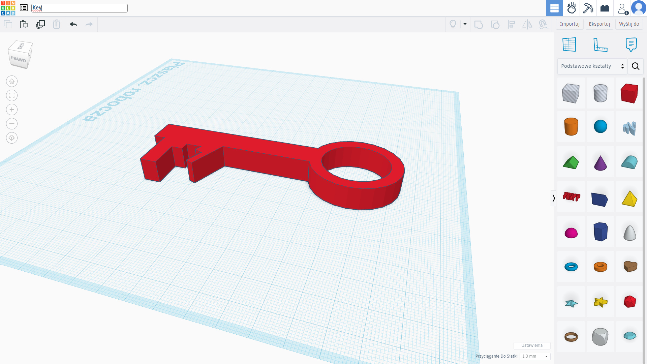Activate the Align tool in the toolbar
Viewport: 647px width, 364px height.
(x=512, y=24)
